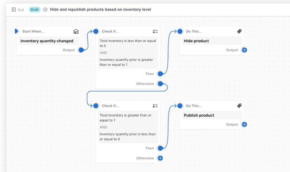Select condition Total inventory less than or equal to 0
290x172 pixels.
[x=128, y=43]
